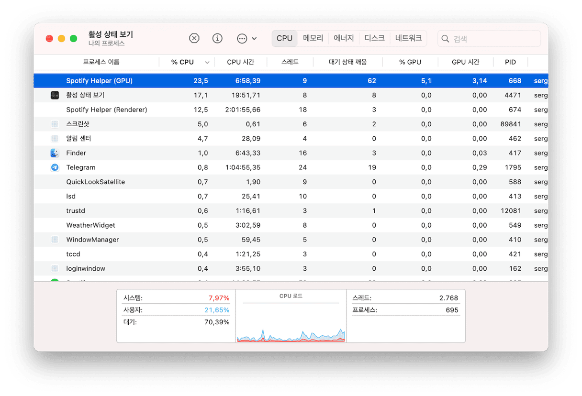The image size is (582, 396).
Task: Click CPU time 6:43,33 in the Finder row
Action: (248, 153)
